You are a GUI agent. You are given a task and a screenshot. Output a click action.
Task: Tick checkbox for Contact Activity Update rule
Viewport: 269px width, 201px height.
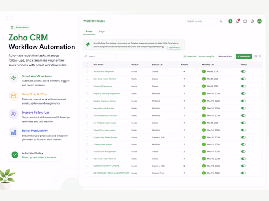click(x=87, y=166)
